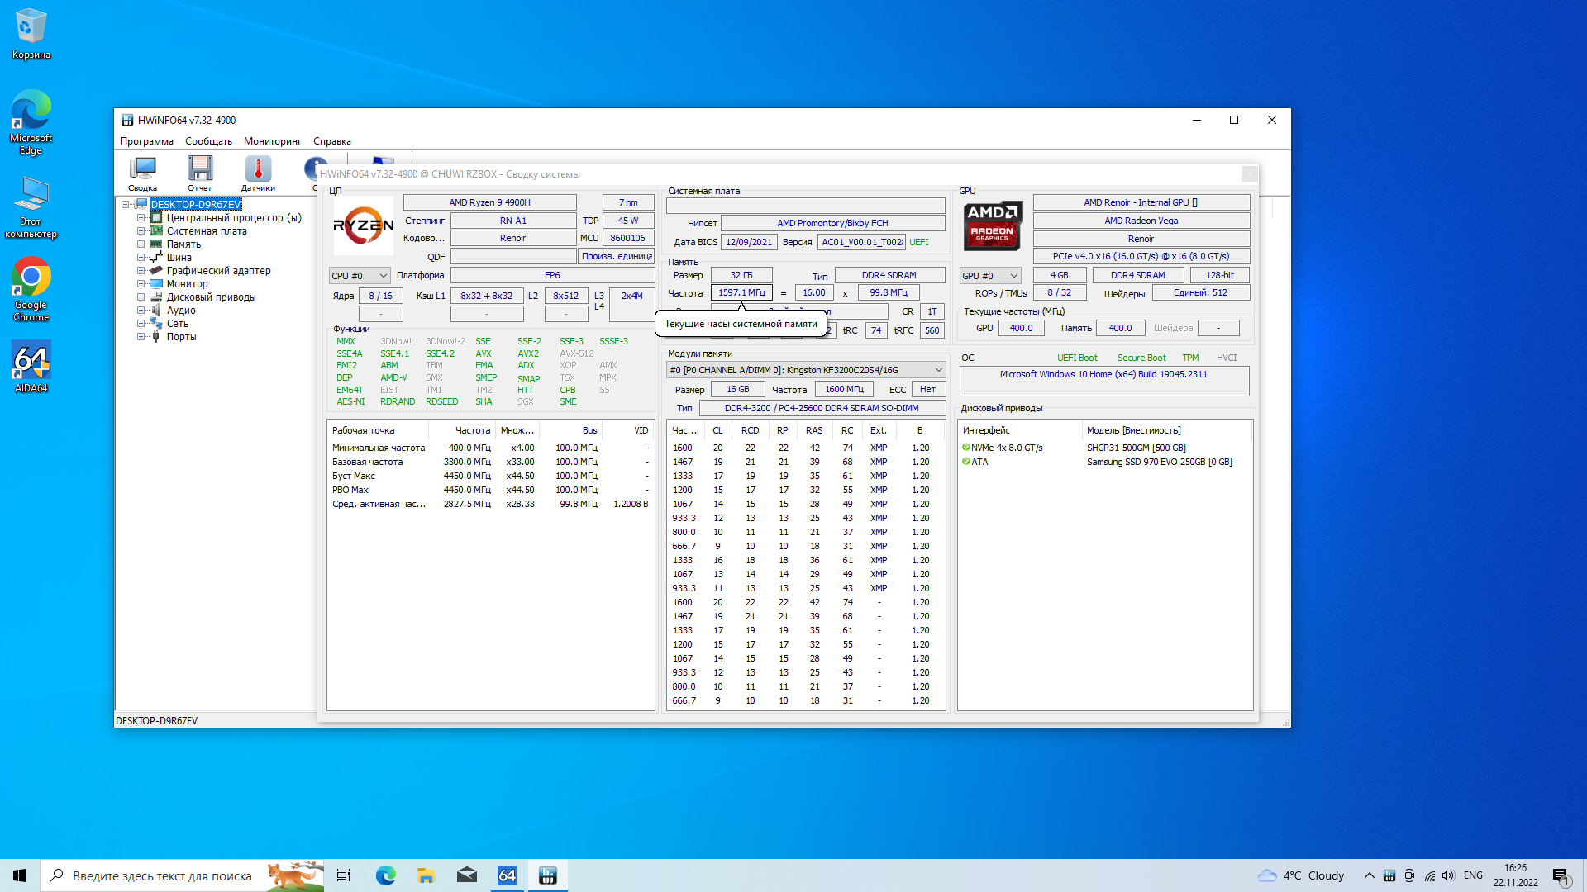Open the CPU #0 dropdown
This screenshot has width=1587, height=892.
click(360, 275)
